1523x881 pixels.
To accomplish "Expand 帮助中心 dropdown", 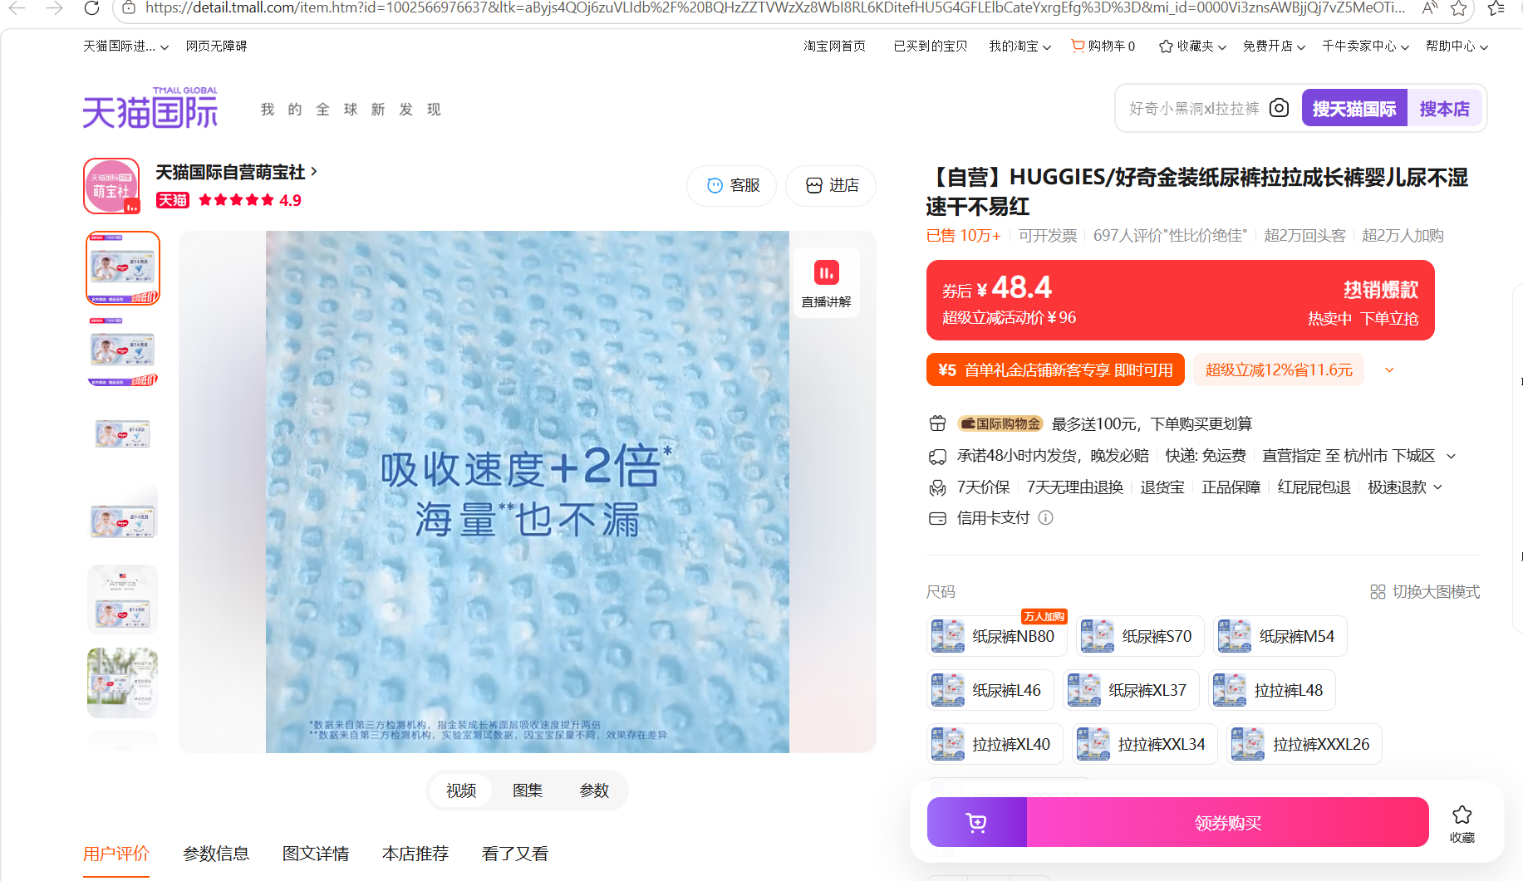I will tap(1457, 46).
